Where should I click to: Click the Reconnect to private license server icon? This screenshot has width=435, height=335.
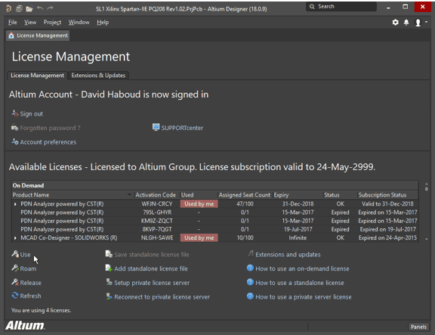109,296
